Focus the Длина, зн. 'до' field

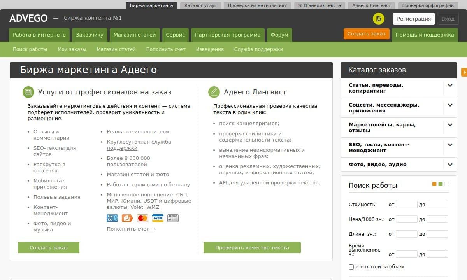click(437, 234)
